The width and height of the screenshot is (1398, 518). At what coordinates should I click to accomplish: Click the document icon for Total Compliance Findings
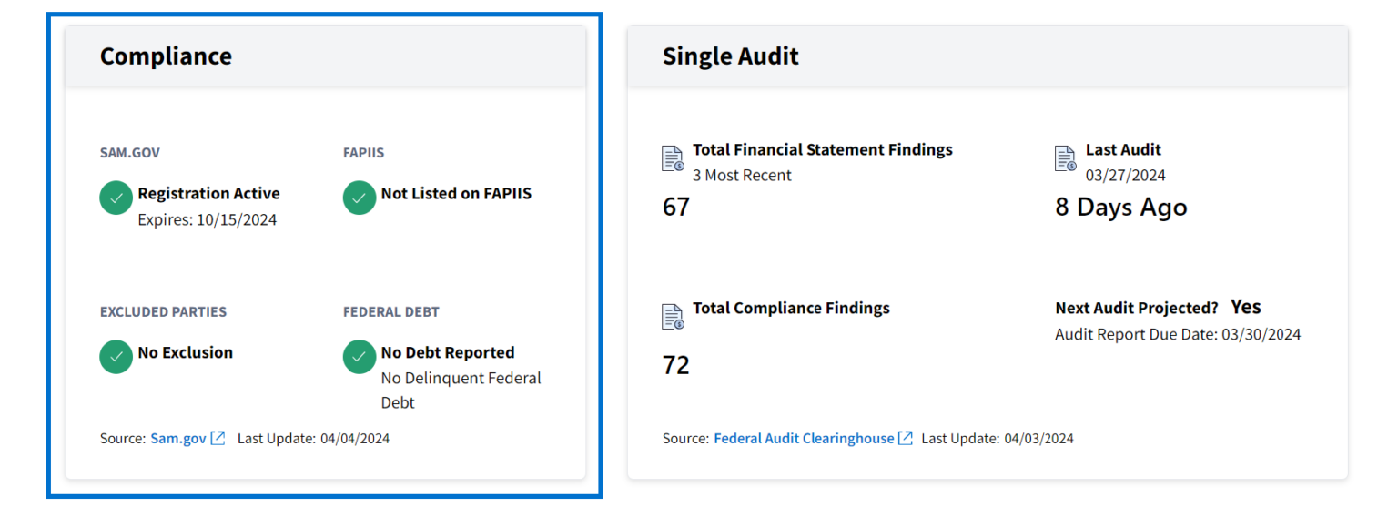click(673, 317)
